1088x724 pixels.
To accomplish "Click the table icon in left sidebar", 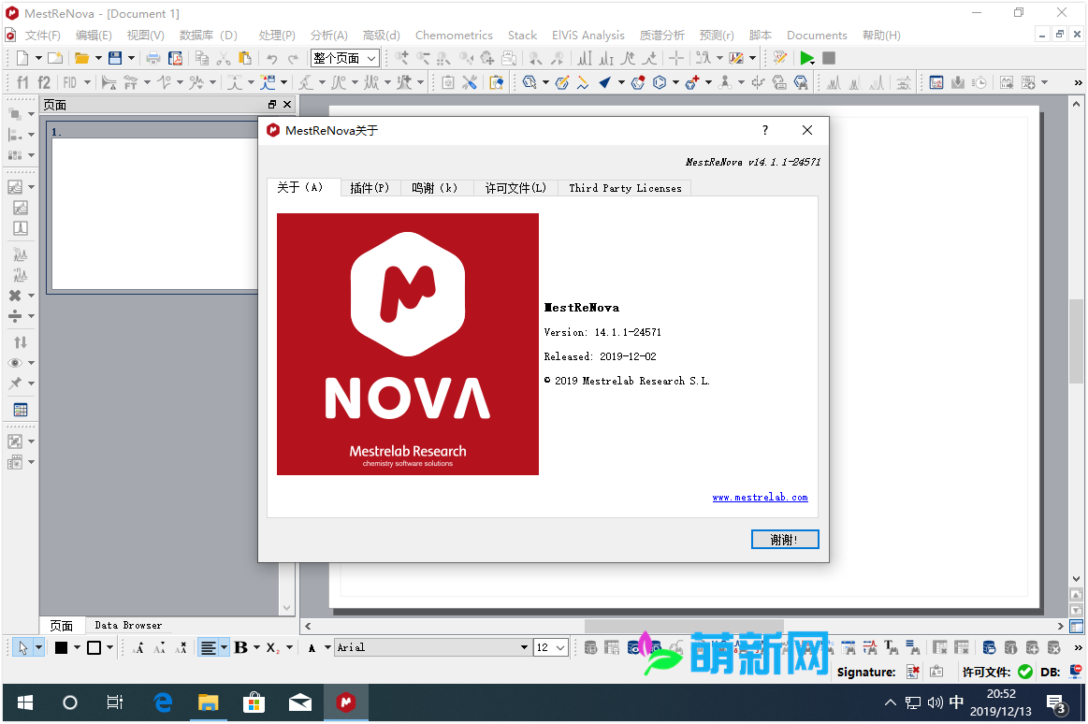I will pyautogui.click(x=21, y=410).
